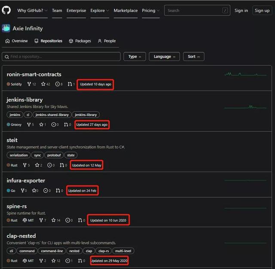Image resolution: width=275 pixels, height=269 pixels.
Task: Click fork count icon for ronin-smart-contracts
Action: pos(29,84)
